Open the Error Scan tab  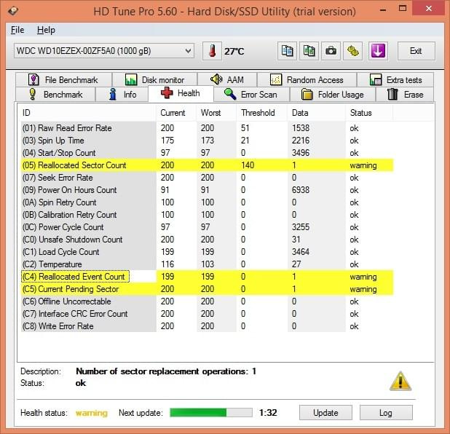(252, 95)
